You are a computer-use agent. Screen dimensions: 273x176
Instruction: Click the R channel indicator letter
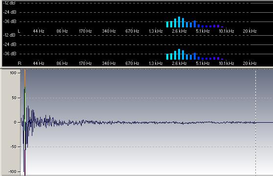[x=20, y=64]
